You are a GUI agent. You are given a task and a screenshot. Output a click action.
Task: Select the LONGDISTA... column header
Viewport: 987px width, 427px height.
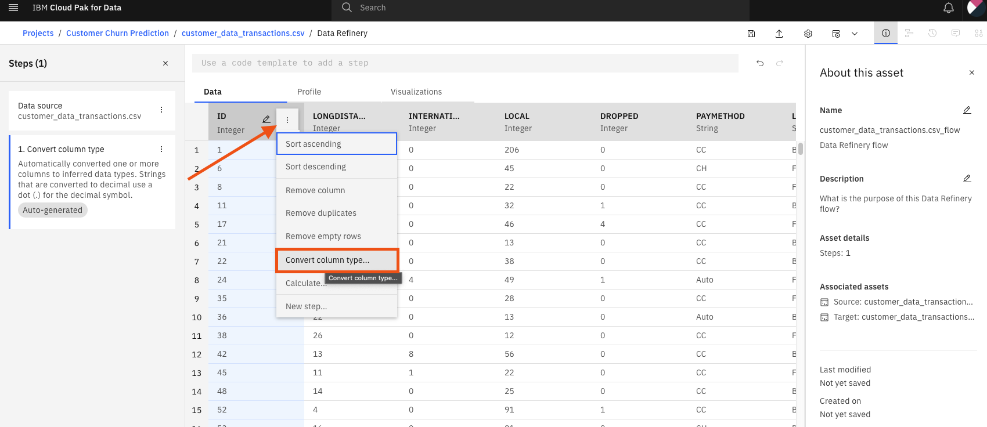point(352,122)
